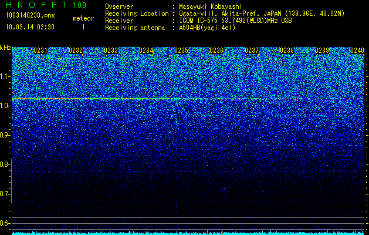Click the 0236 time marker

[x=216, y=51]
